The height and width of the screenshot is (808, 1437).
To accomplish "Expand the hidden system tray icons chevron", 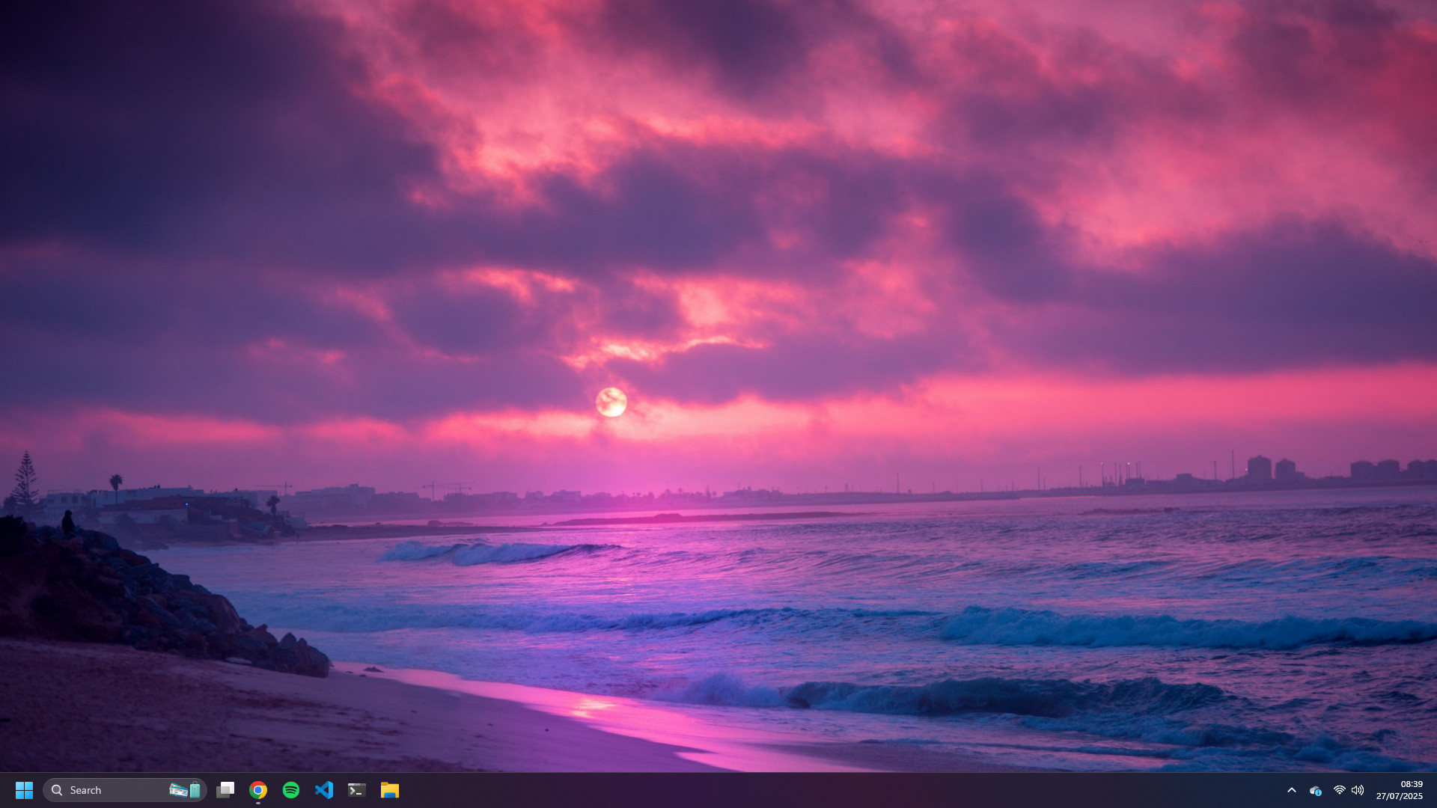I will coord(1292,790).
